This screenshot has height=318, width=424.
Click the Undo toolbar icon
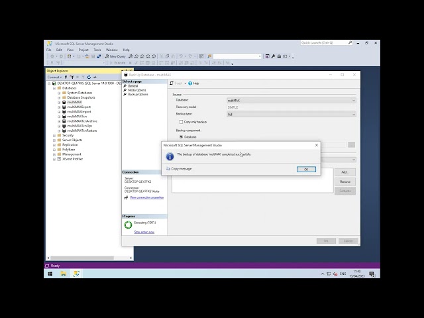(x=181, y=56)
